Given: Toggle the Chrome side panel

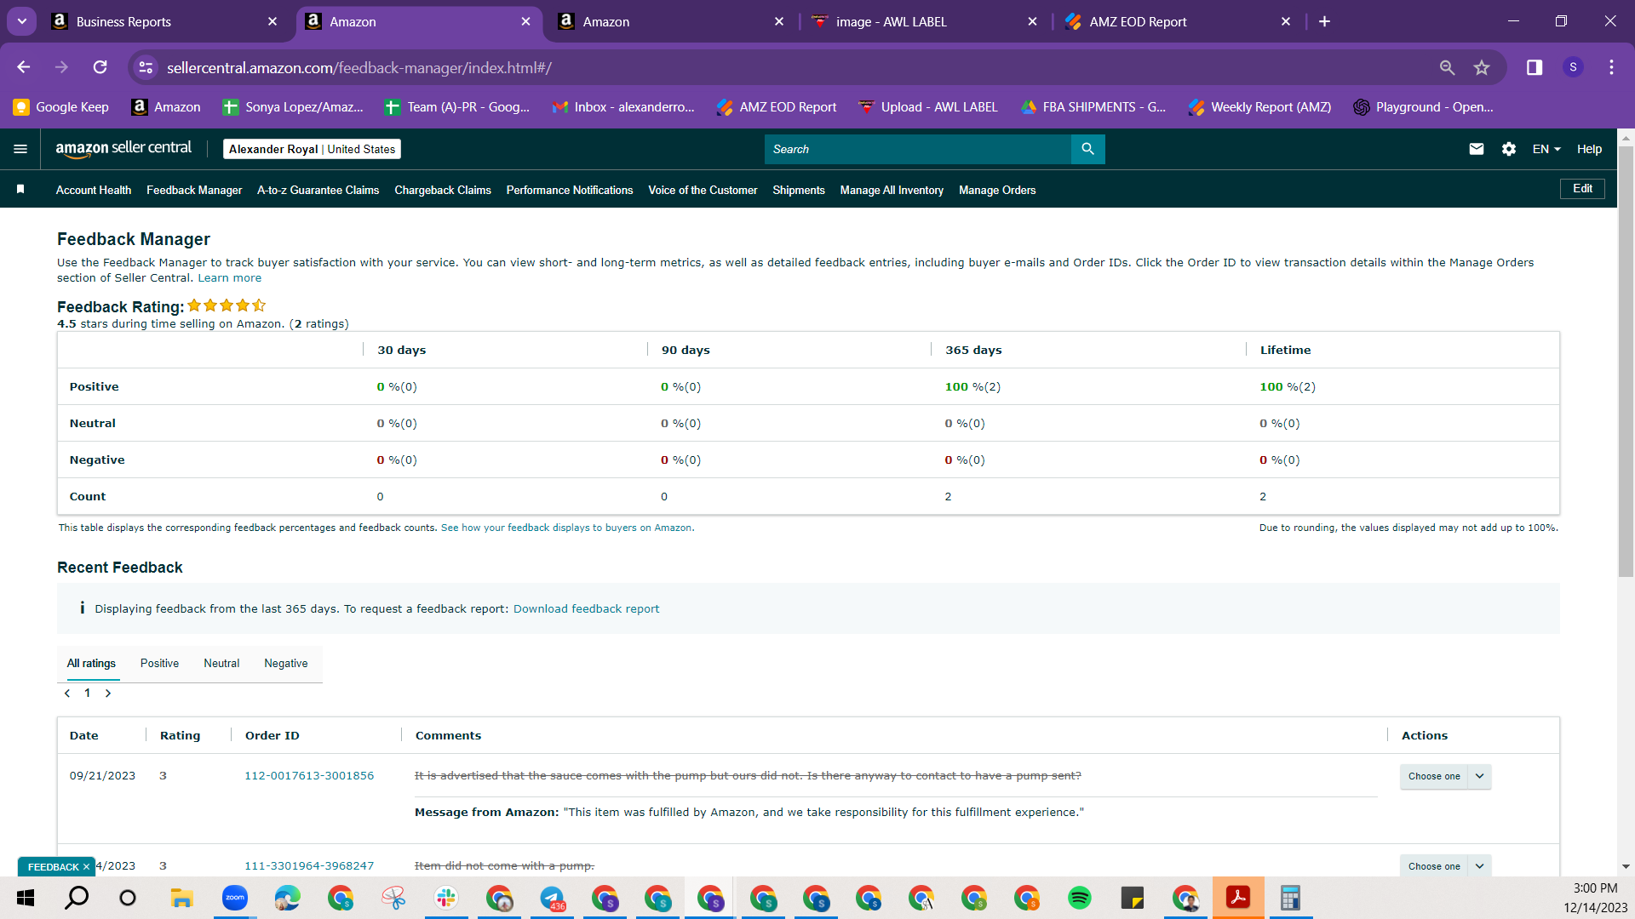Looking at the screenshot, I should click(1535, 67).
